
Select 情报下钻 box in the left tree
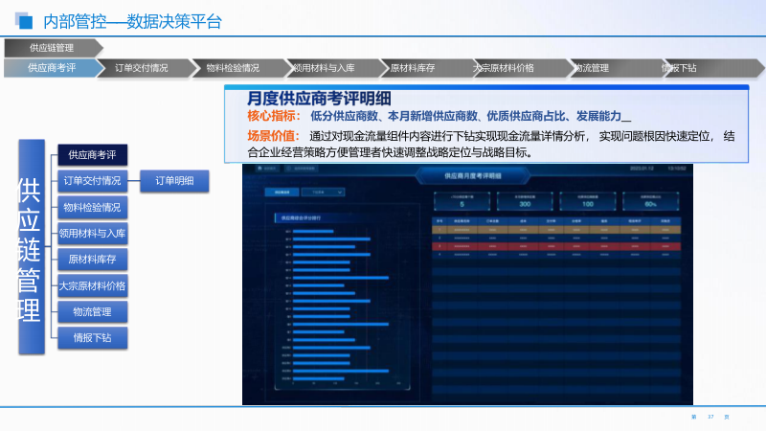tap(92, 337)
